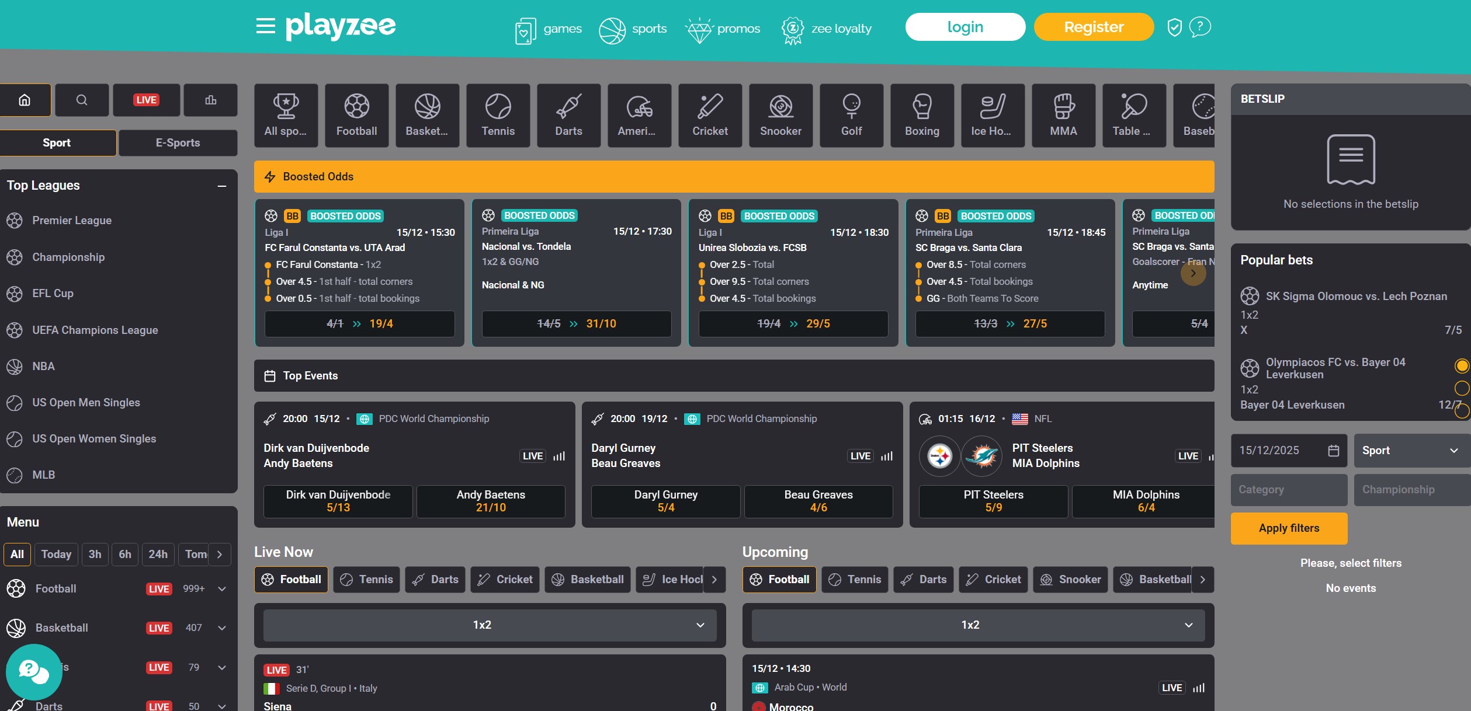Click the Register button
Image resolution: width=1471 pixels, height=711 pixels.
click(x=1092, y=26)
